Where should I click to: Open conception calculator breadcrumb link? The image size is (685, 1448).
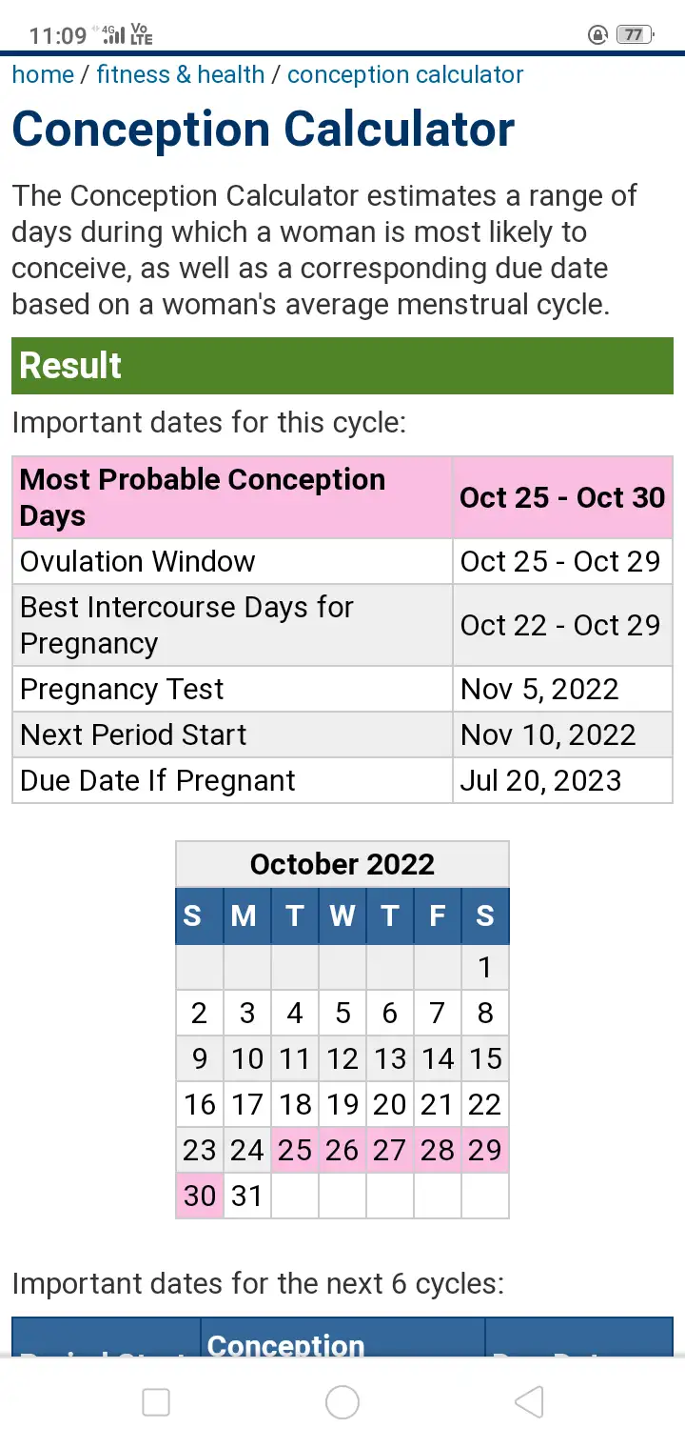click(x=405, y=75)
